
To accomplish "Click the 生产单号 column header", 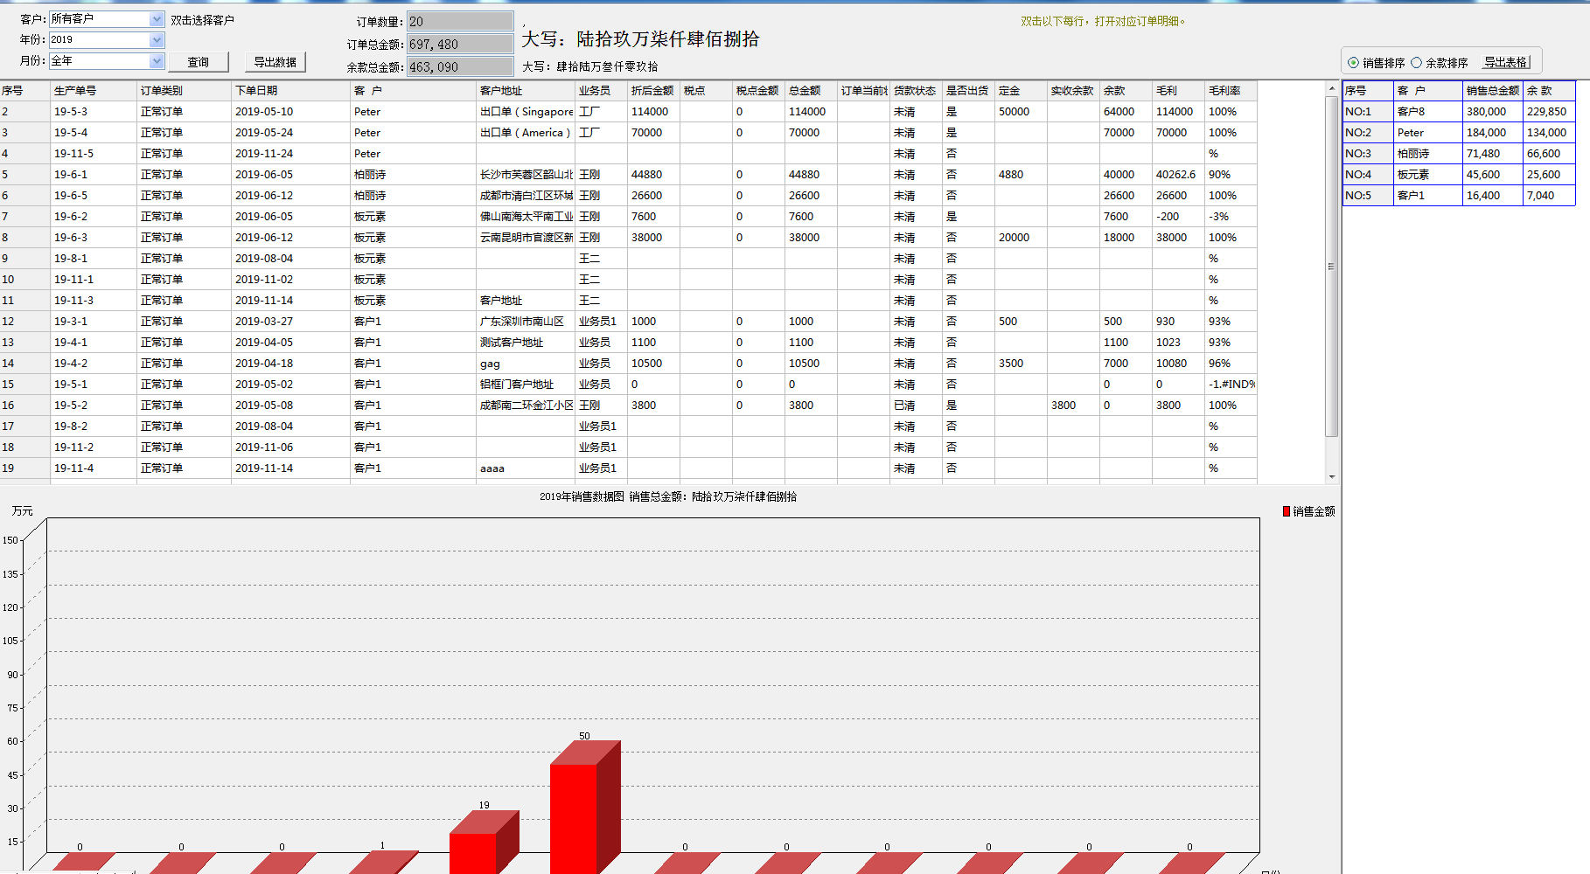I will (94, 90).
